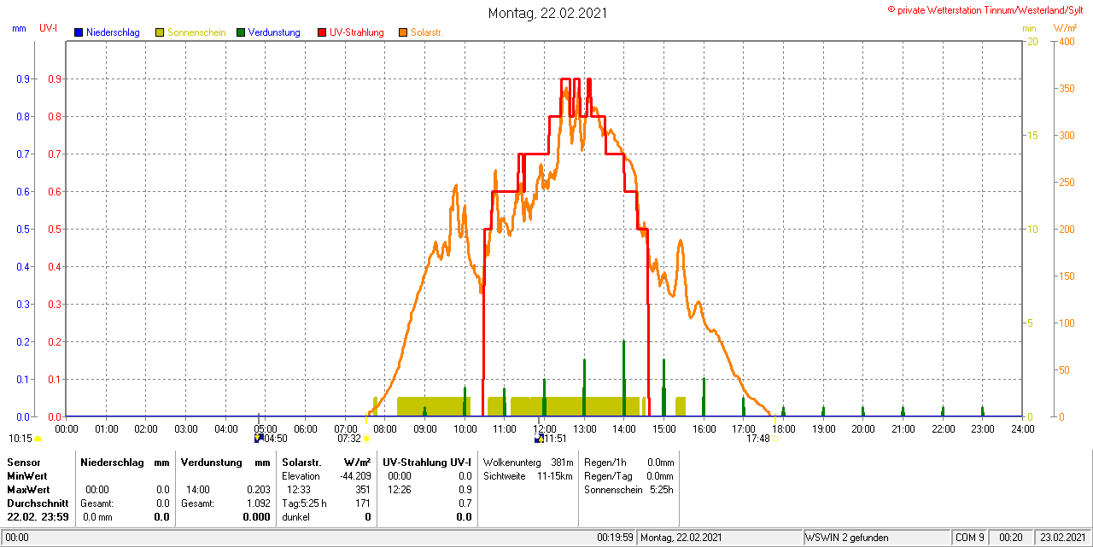Click the Verdunstung column header in table
This screenshot has height=547, width=1093.
(210, 462)
